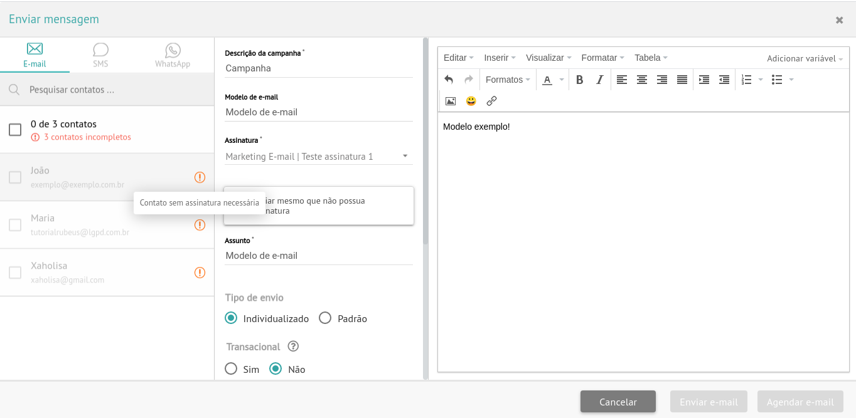
Task: Click the exemplo@exemplo.com.br email address
Action: 77,185
